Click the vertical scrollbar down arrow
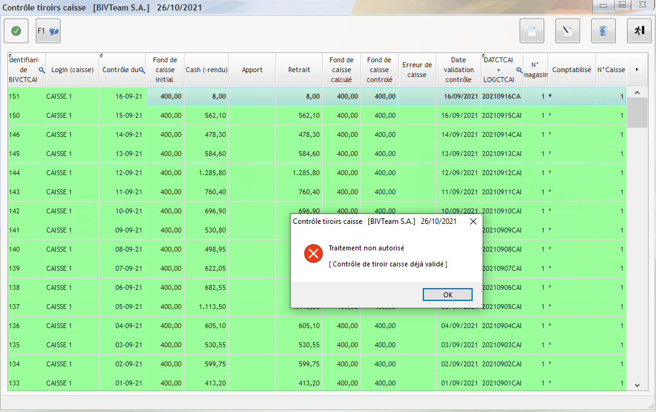 pyautogui.click(x=637, y=385)
